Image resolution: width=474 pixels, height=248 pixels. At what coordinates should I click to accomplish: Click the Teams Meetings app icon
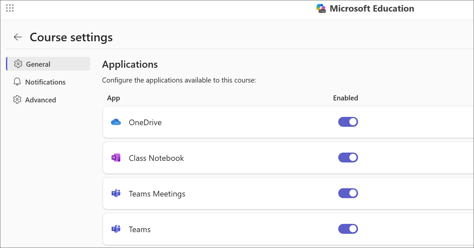point(116,193)
